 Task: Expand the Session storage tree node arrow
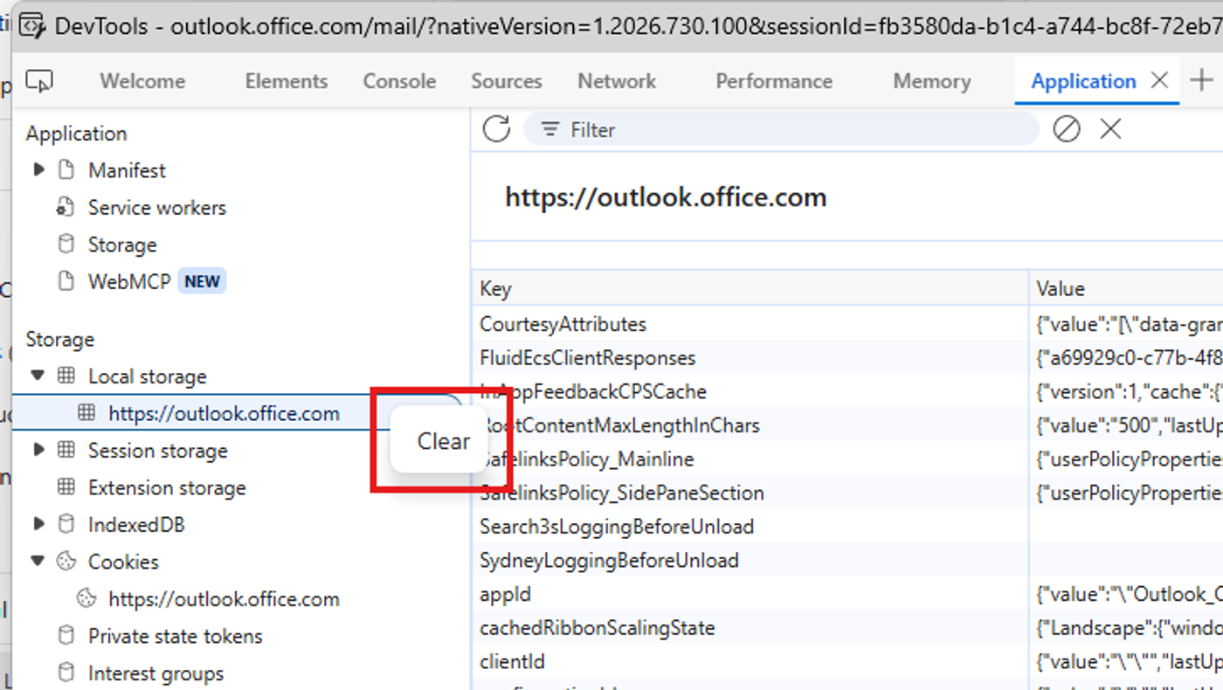38,450
